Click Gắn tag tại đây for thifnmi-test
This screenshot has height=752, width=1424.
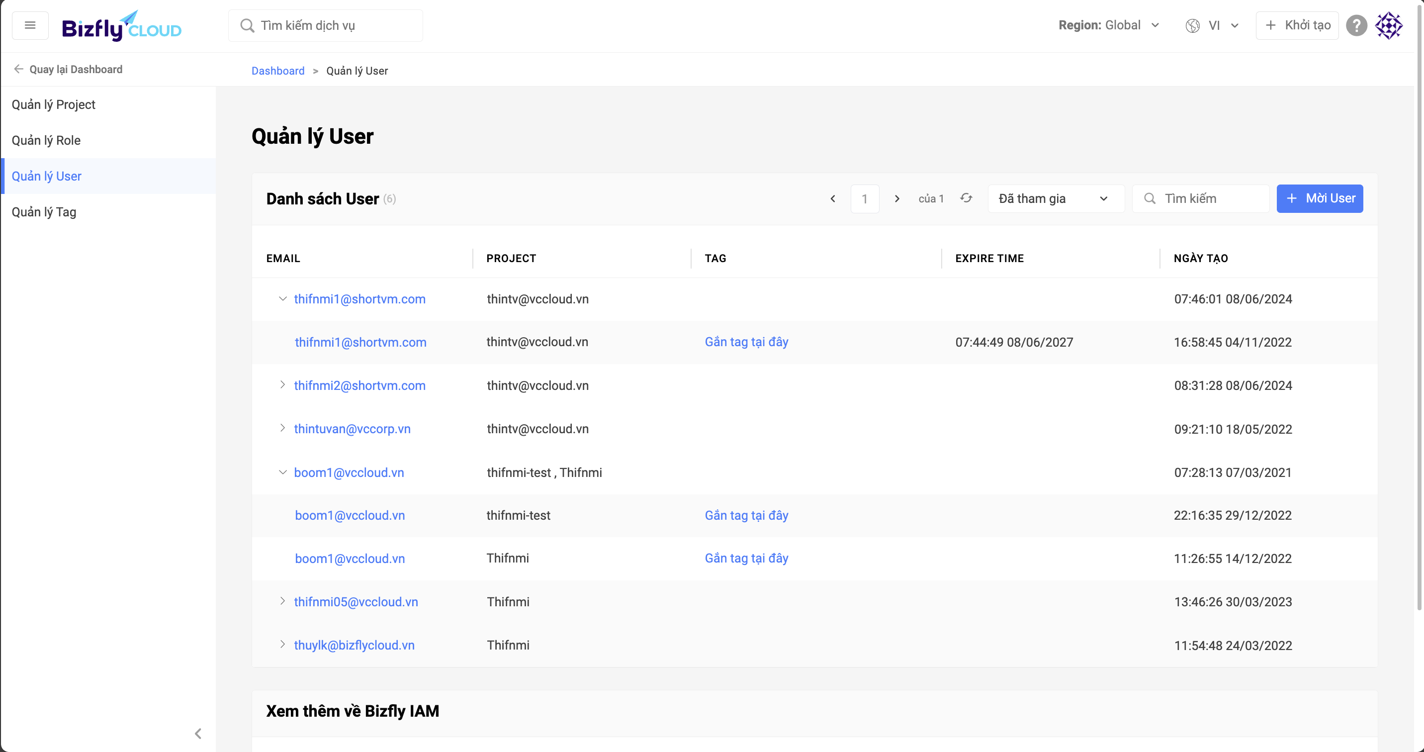(x=746, y=515)
